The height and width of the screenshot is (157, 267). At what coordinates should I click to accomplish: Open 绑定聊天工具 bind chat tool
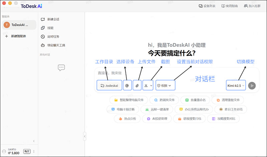(x=53, y=45)
